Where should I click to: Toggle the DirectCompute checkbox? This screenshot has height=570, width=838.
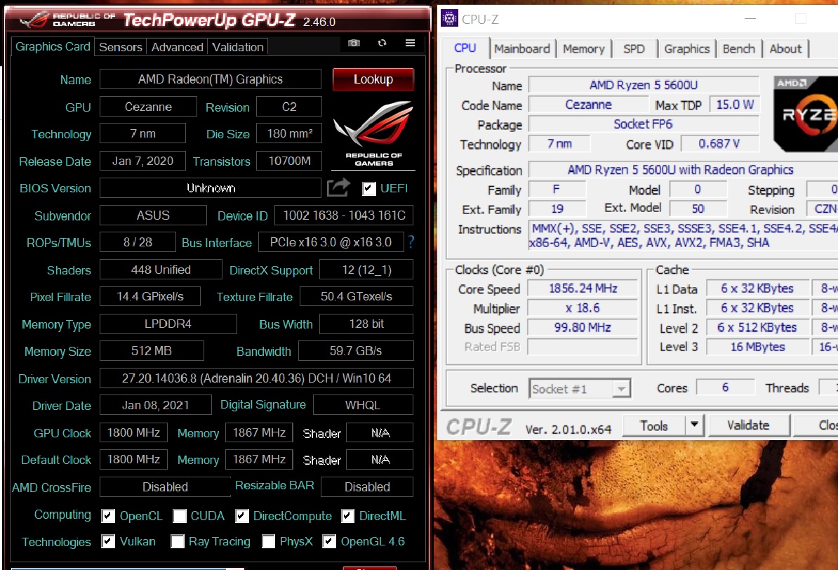pyautogui.click(x=241, y=516)
